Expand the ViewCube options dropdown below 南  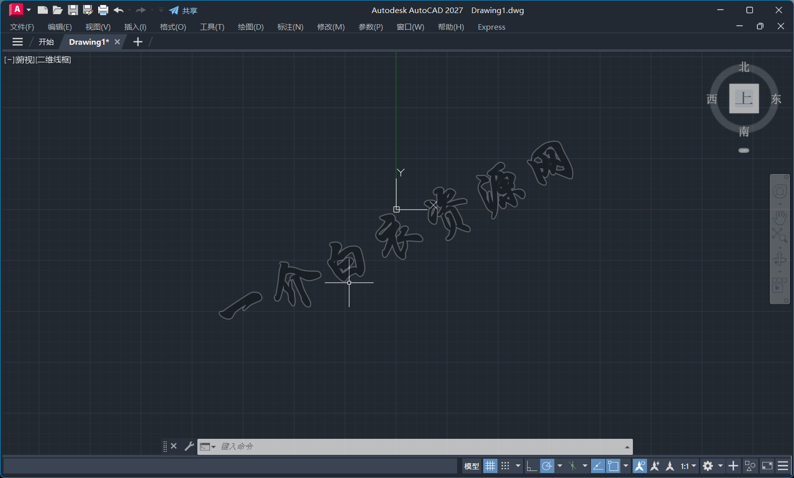pos(744,150)
